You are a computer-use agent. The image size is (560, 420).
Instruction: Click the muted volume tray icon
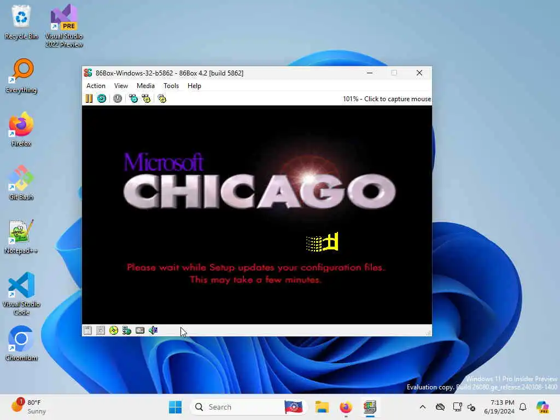(471, 407)
